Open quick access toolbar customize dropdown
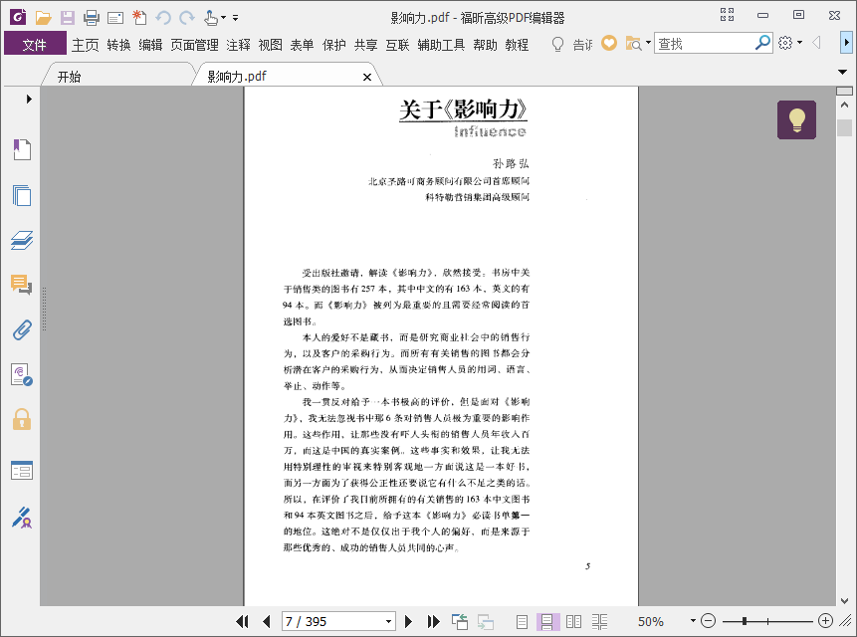 click(236, 18)
